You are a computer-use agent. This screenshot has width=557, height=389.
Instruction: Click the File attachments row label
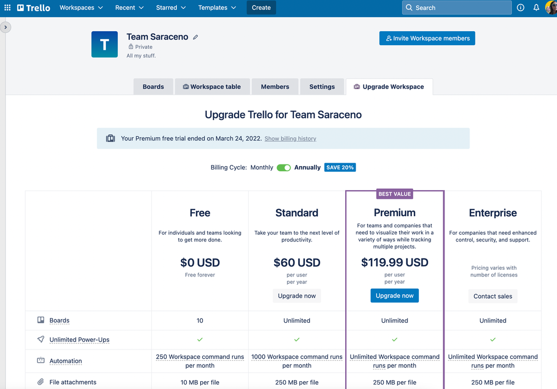[x=73, y=382]
